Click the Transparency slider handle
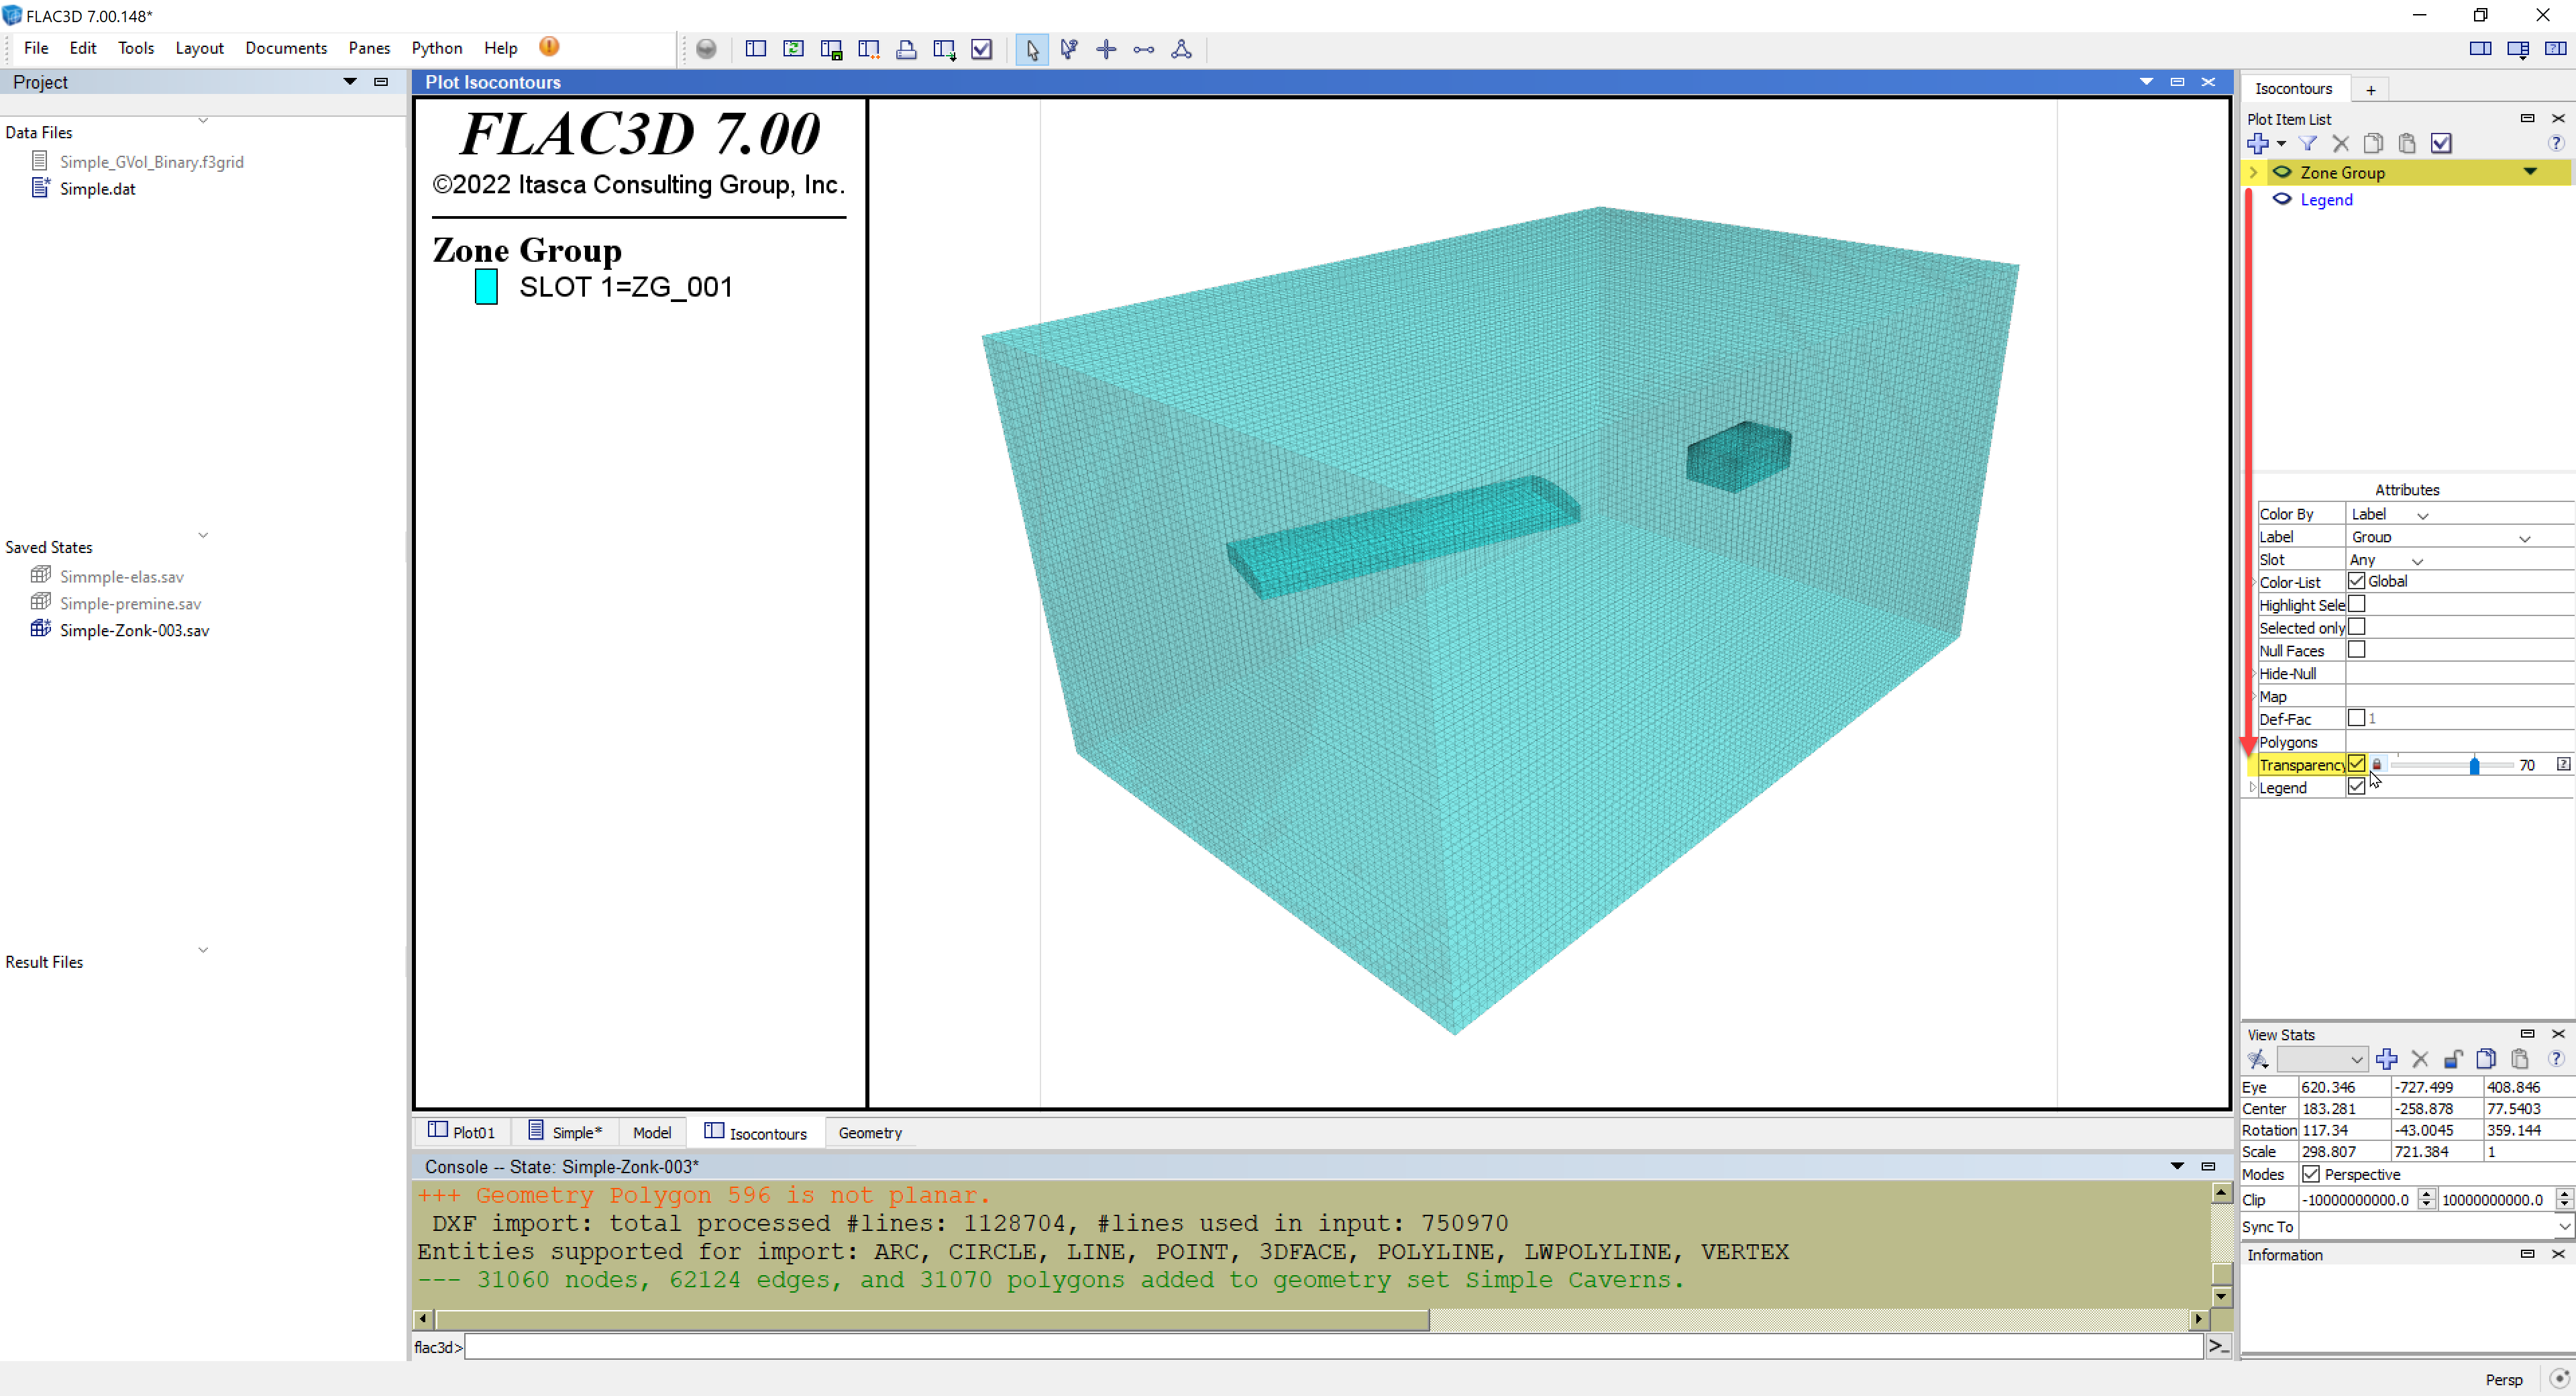This screenshot has width=2576, height=1396. point(2475,766)
